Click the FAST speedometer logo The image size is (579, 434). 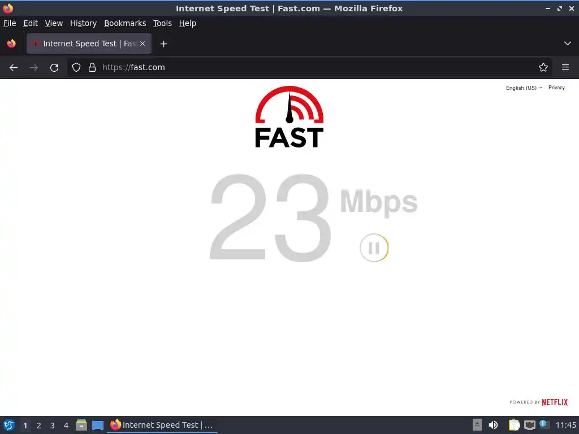click(289, 116)
